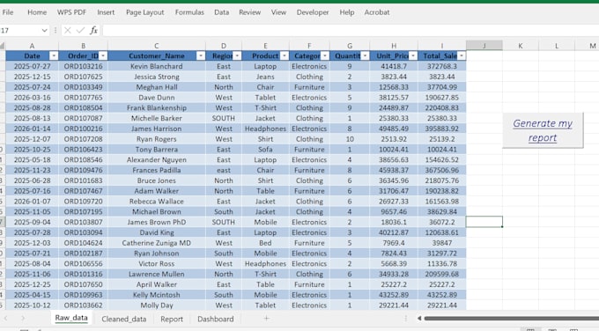
Task: Open the Order_ID column filter dropdown
Action: (x=103, y=55)
